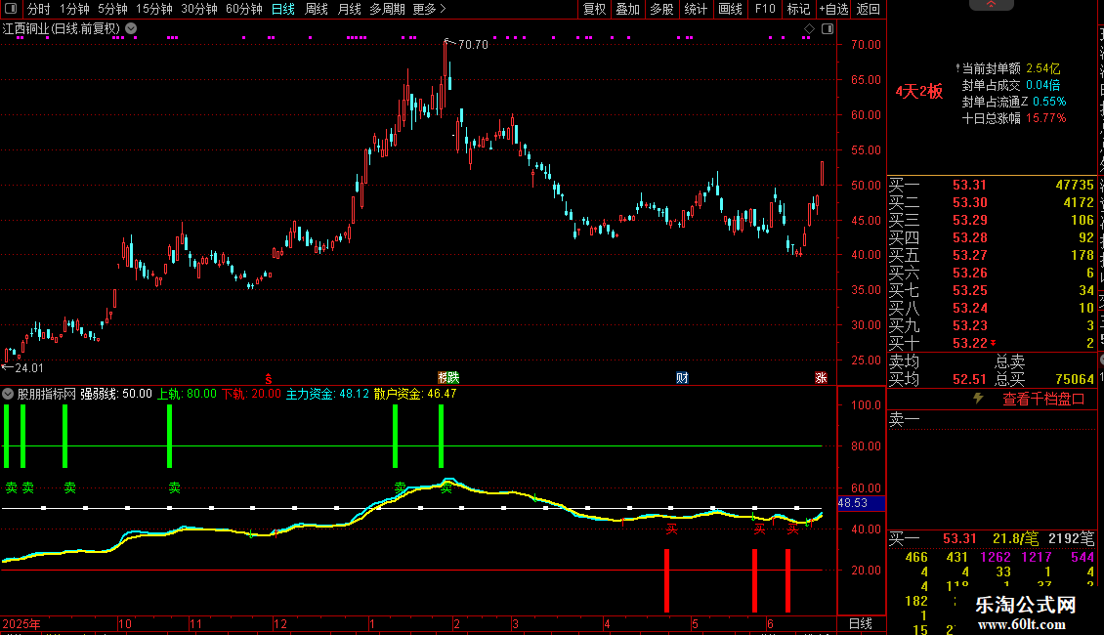Expand the 江西铜业 title dropdown arrow
This screenshot has width=1104, height=635.
(131, 29)
